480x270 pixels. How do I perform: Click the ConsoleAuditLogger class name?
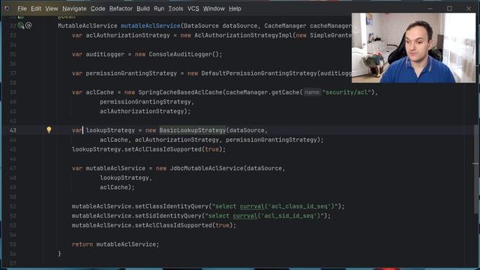coord(180,54)
